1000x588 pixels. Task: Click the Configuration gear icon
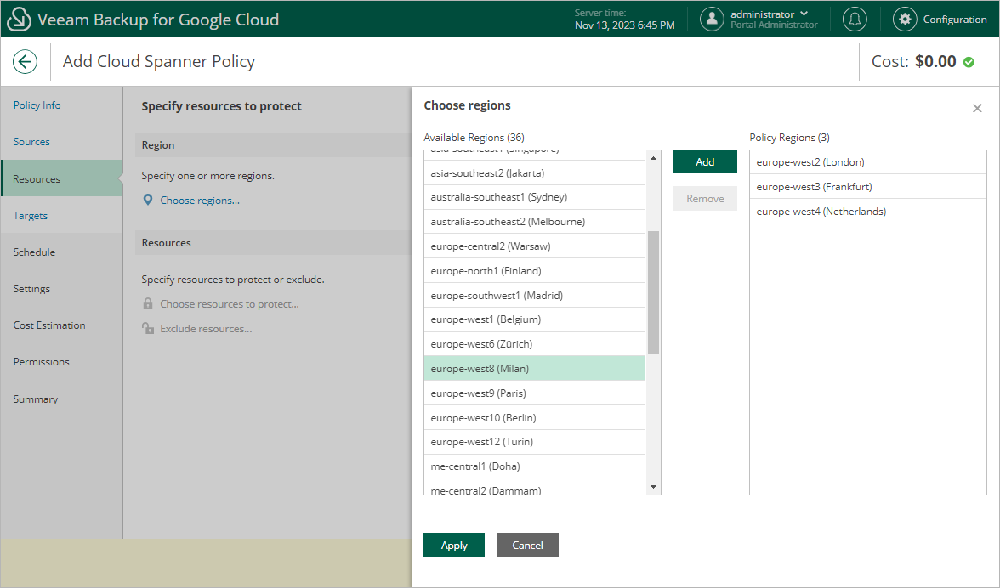905,19
